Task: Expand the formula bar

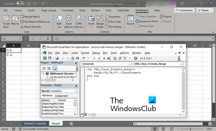Action: coord(213,38)
